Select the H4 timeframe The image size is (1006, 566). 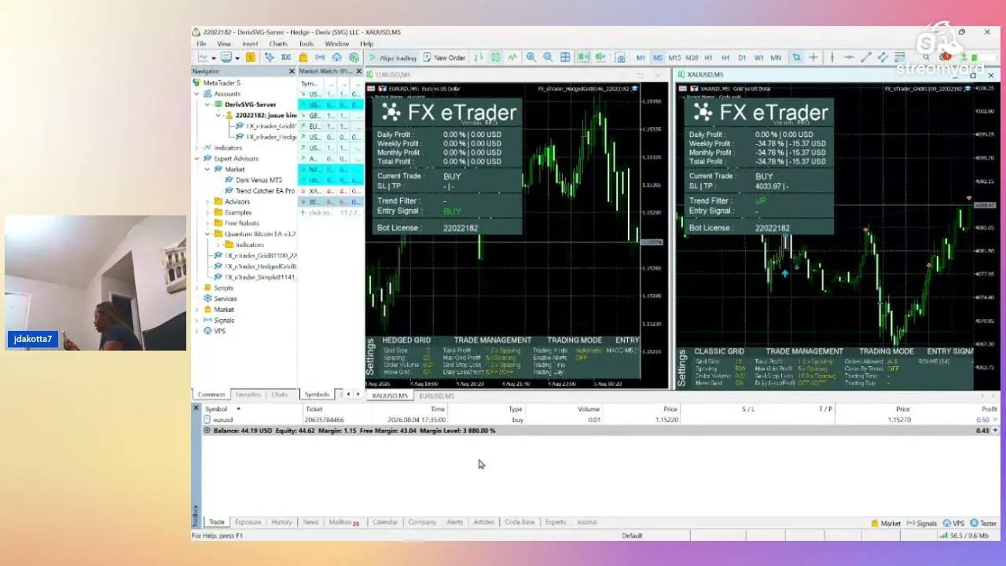pos(725,57)
